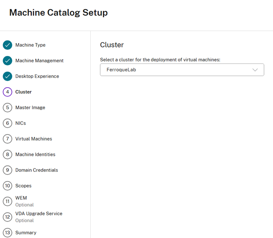This screenshot has height=238, width=273.
Task: Jump to the Summary step
Action: [26, 233]
